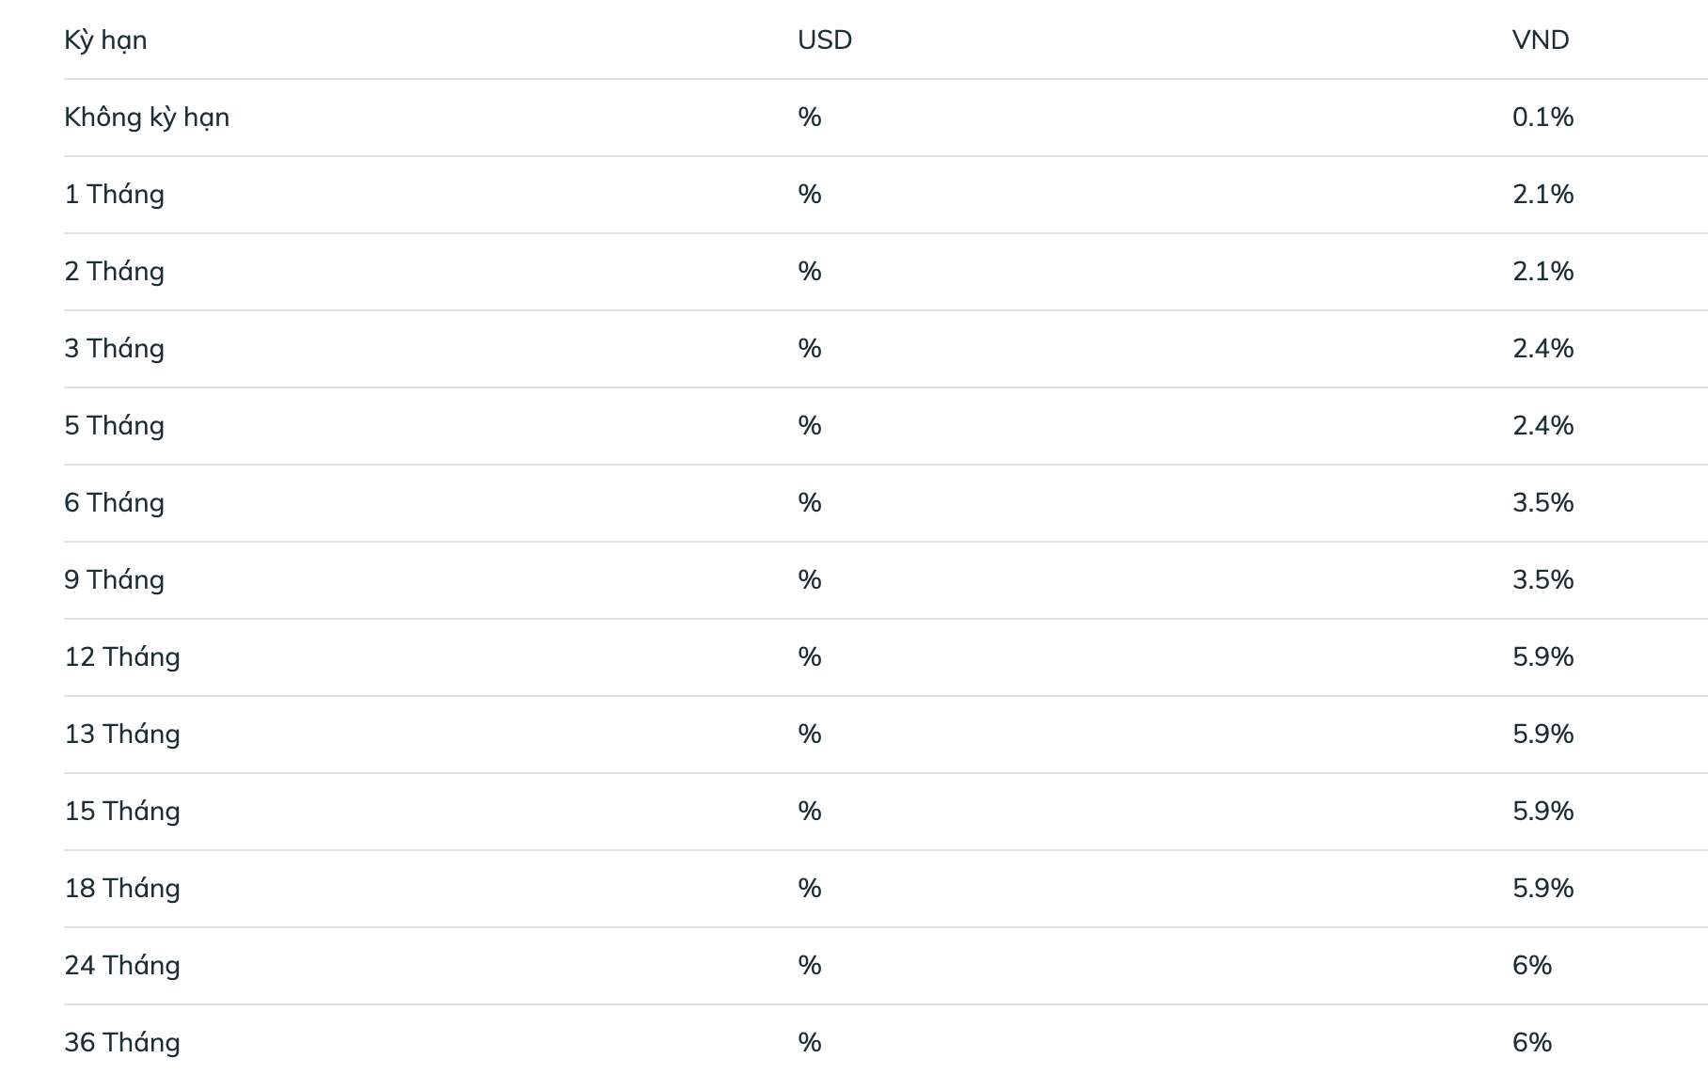
Task: Click the 13 Tháng term label
Action: click(122, 734)
